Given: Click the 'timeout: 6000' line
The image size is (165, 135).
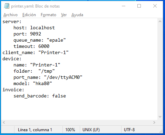Looking at the screenshot, I should (31, 46).
